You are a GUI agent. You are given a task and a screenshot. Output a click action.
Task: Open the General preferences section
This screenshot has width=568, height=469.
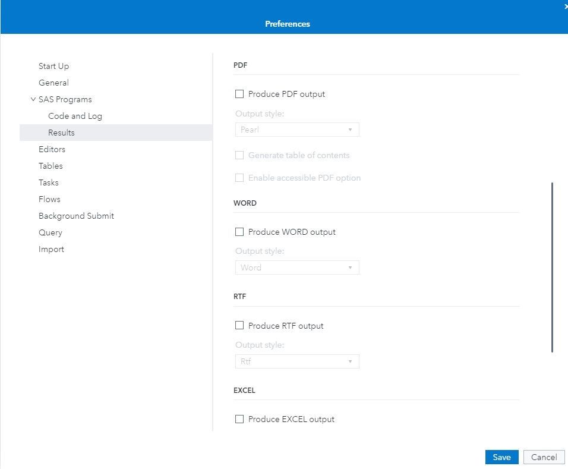point(53,83)
